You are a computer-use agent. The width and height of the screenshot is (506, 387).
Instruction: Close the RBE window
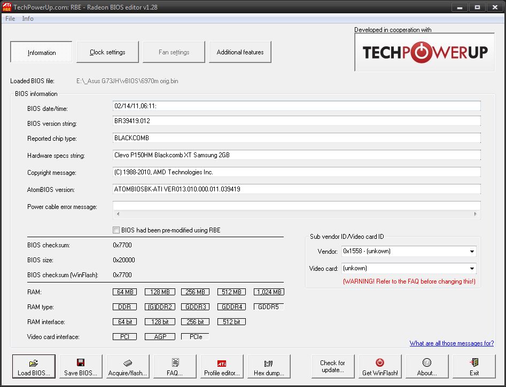(495, 7)
